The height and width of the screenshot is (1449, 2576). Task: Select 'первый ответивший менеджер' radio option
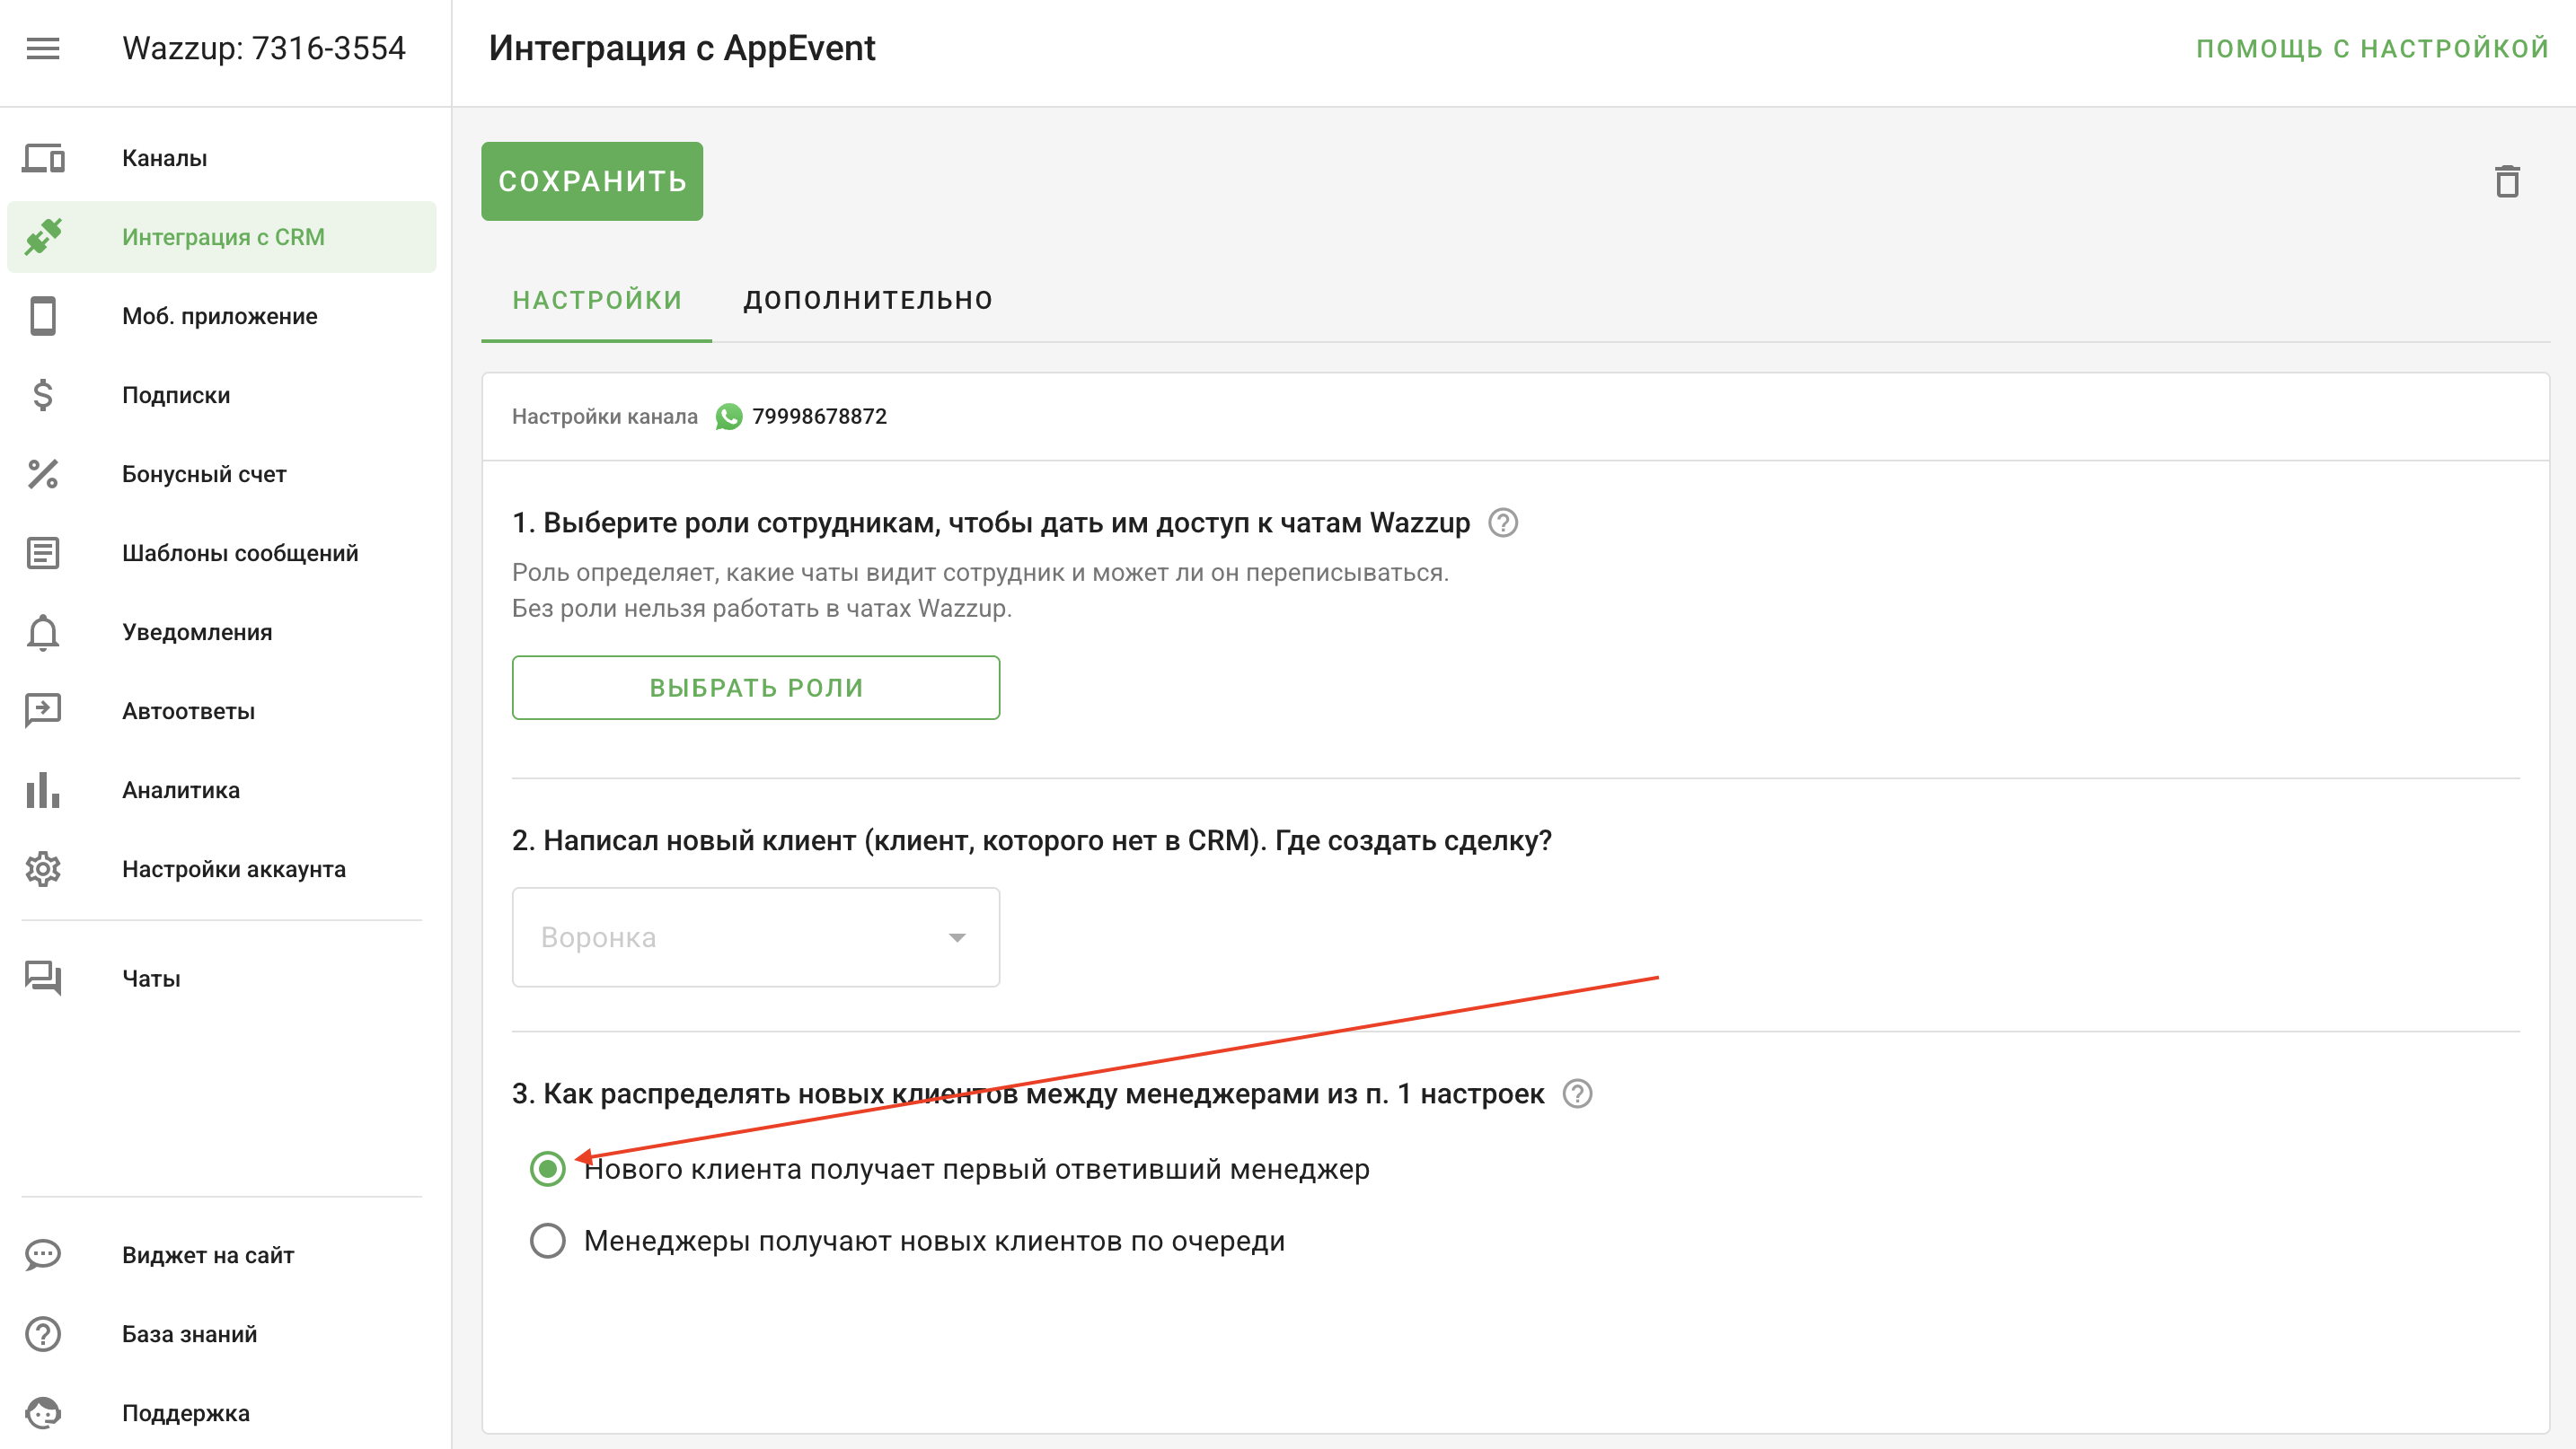(x=548, y=1169)
